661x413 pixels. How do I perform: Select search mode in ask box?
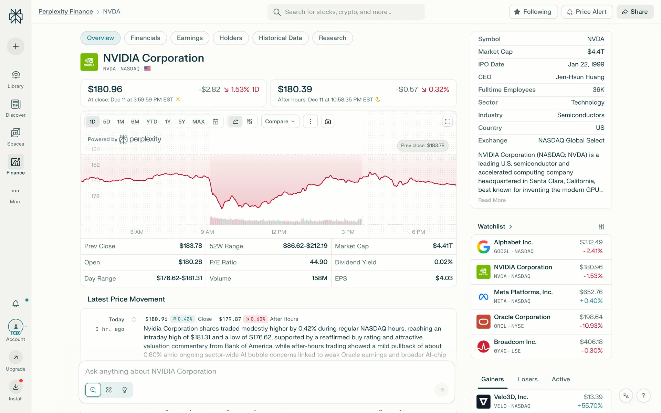(x=93, y=390)
